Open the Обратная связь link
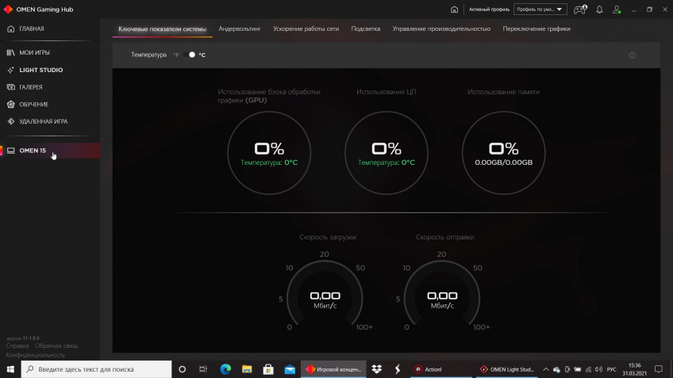The width and height of the screenshot is (673, 378). click(56, 346)
